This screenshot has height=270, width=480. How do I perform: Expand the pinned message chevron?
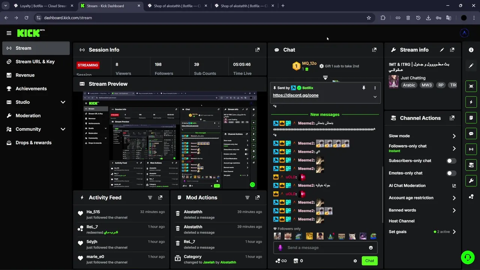click(375, 97)
